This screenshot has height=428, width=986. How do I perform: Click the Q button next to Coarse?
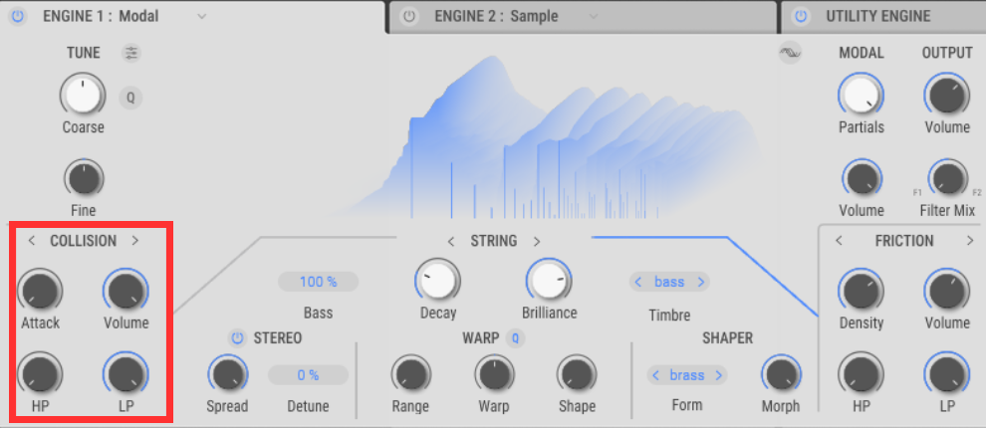pyautogui.click(x=130, y=99)
